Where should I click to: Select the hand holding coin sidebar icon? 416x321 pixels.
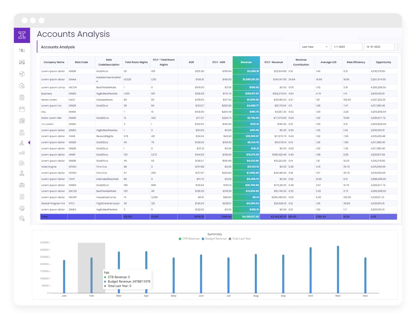pos(22,143)
